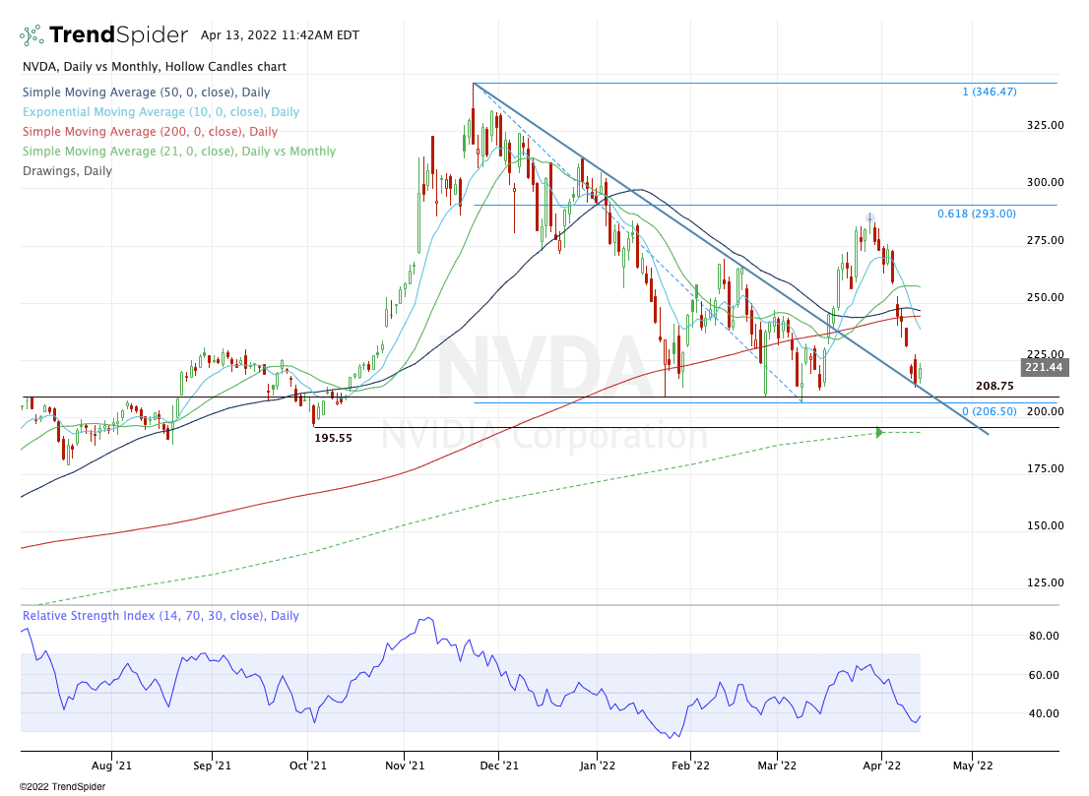Select the Simple Moving Average (21) Daily vs Monthly legend
This screenshot has height=796, width=1089.
179,152
